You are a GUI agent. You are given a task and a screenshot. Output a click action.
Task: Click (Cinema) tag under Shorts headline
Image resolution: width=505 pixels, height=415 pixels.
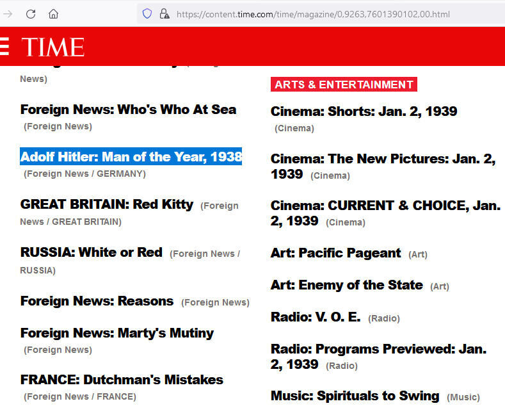(294, 128)
